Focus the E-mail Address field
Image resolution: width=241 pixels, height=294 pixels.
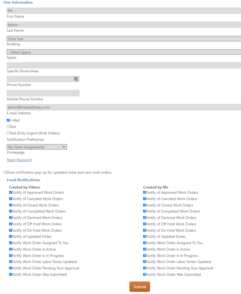click(124, 107)
